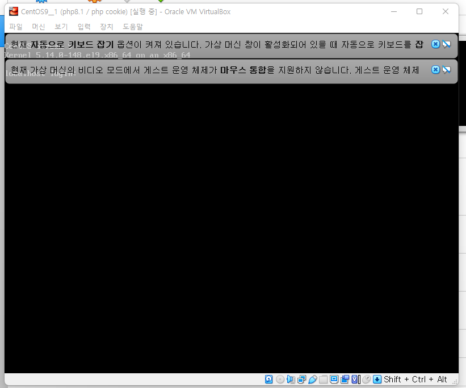Click the USB devices indicator icon
The image size is (466, 388).
coord(313,379)
